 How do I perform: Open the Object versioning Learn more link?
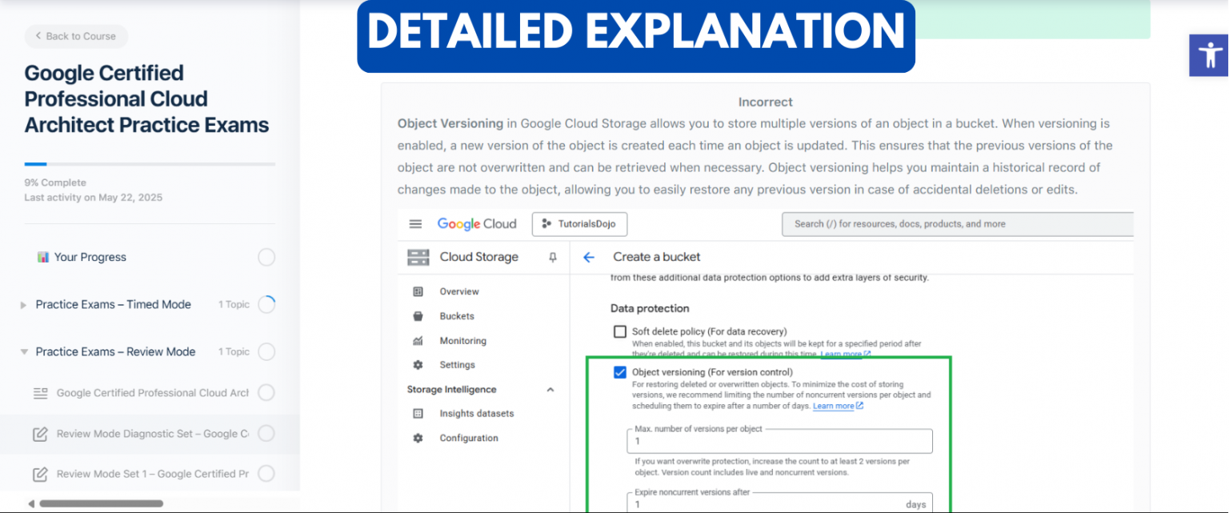pos(832,405)
